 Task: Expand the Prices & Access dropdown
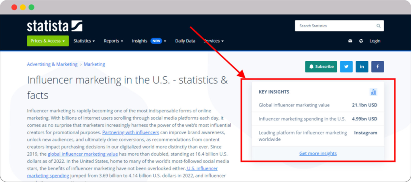click(x=48, y=41)
